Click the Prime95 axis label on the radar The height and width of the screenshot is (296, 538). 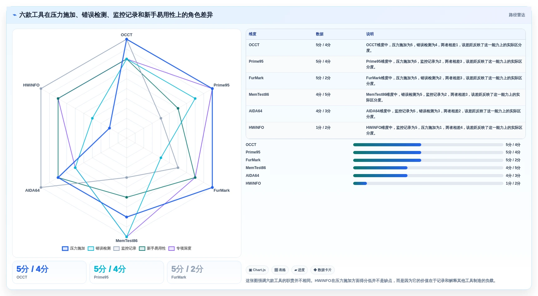click(221, 85)
